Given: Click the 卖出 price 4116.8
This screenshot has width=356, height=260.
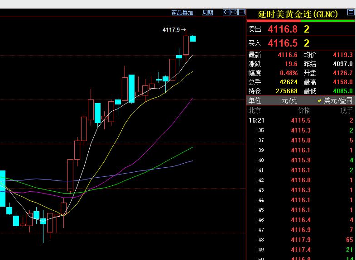Looking at the screenshot, I should [283, 29].
